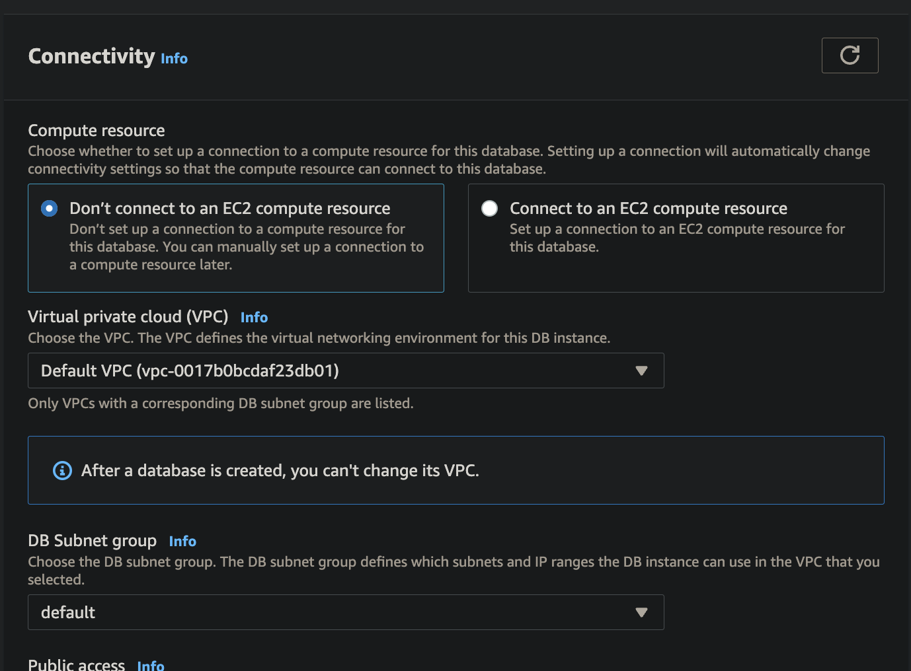Click the refresh icon in Connectivity header
Image resolution: width=911 pixels, height=671 pixels.
pyautogui.click(x=850, y=55)
